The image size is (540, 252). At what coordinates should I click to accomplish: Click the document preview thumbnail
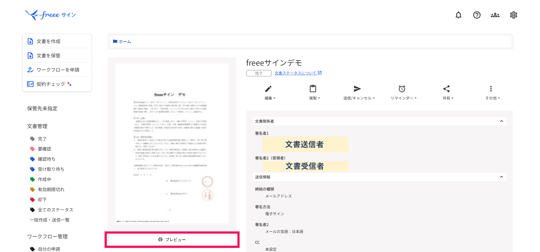point(172,143)
